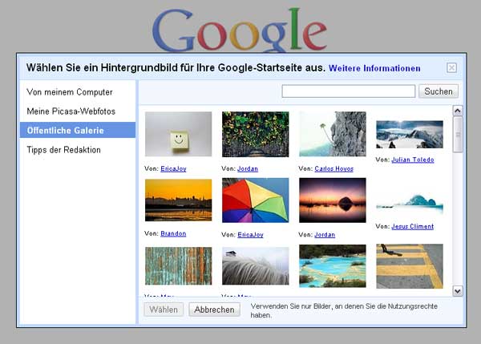Select Öffentliche Galerie tab
The image size is (481, 344).
pyautogui.click(x=78, y=130)
